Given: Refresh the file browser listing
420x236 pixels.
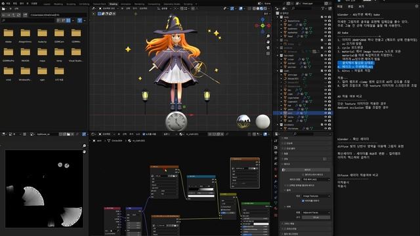Looking at the screenshot, I should (x=18, y=15).
